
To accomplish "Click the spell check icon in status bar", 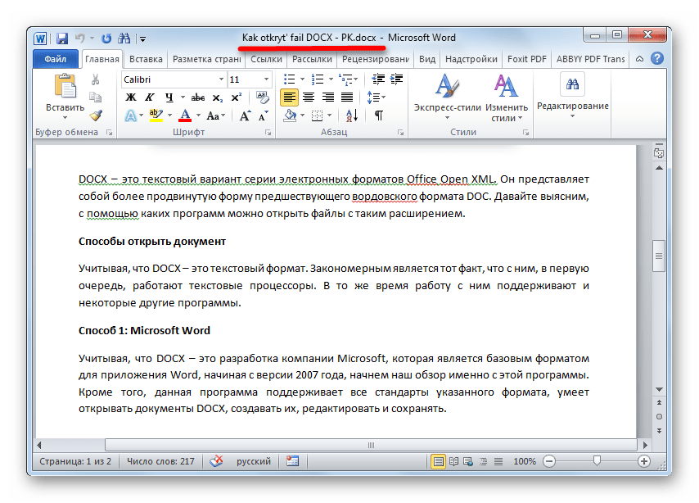I will point(216,461).
